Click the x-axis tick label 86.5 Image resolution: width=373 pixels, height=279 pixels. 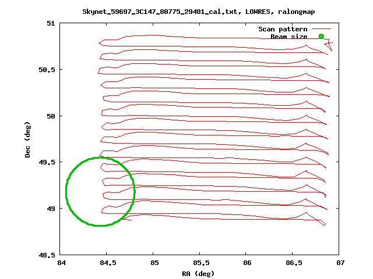[294, 263]
